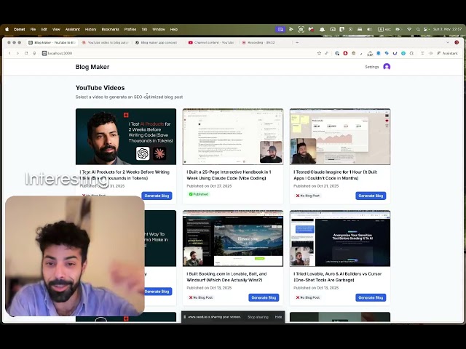The image size is (466, 349).
Task: Open the Profiles menu
Action: pyautogui.click(x=130, y=29)
